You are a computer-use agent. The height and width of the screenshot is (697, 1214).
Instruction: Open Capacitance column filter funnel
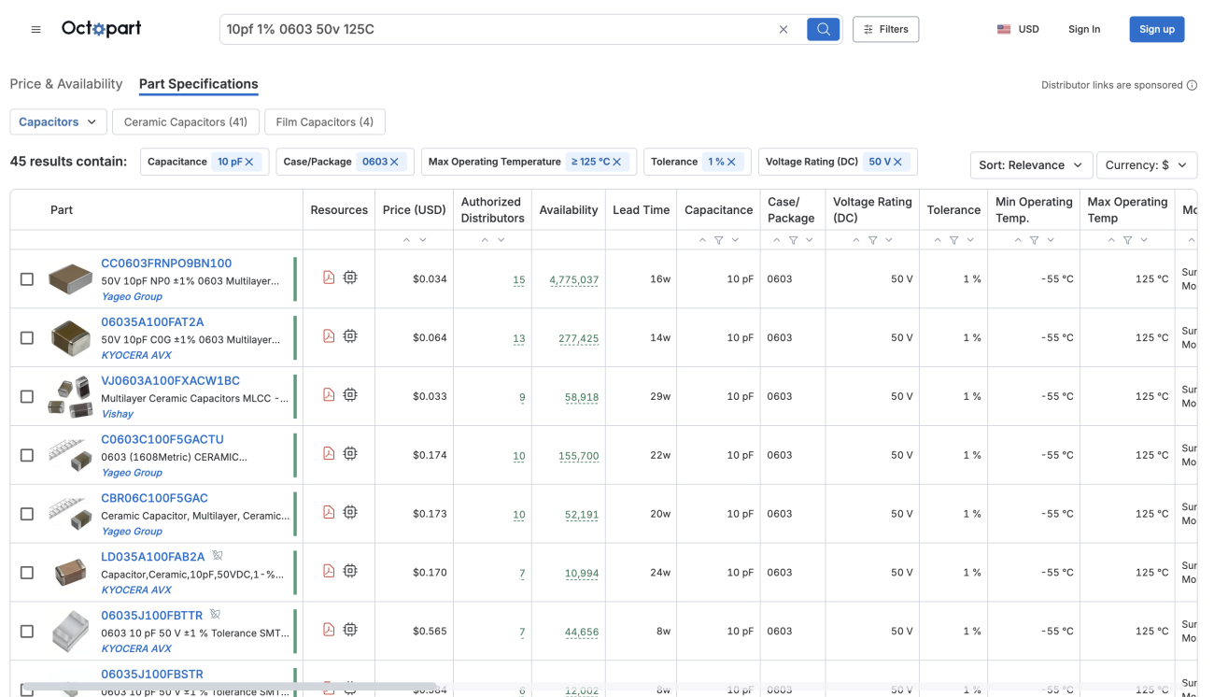click(x=719, y=240)
